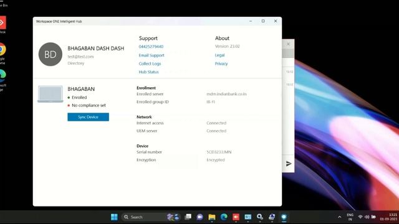Click the 'Encrypted' encryption value
399x224 pixels.
point(216,160)
